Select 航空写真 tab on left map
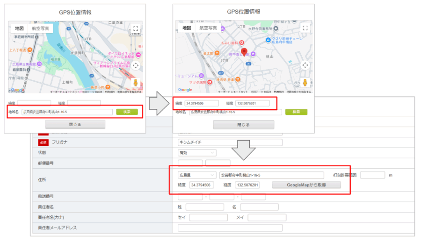421x242 pixels. tap(40, 28)
